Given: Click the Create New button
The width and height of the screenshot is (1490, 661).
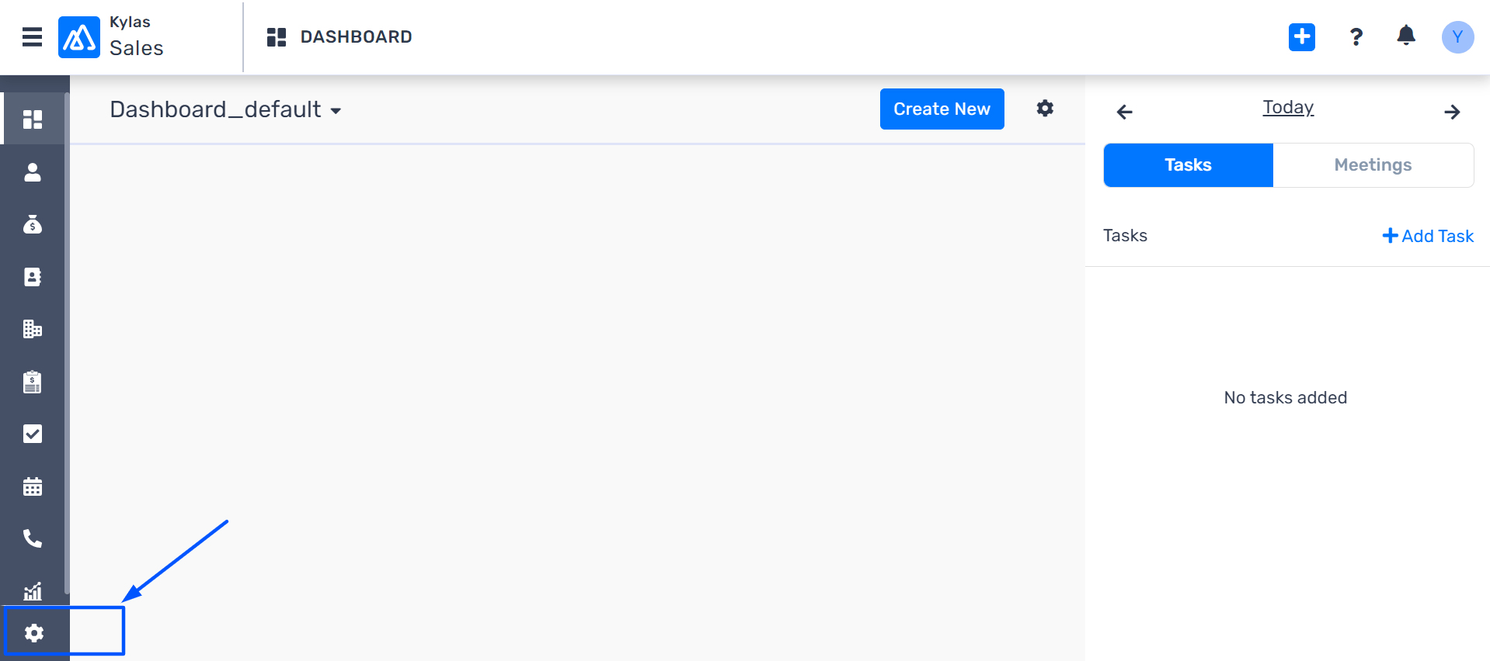Looking at the screenshot, I should click(942, 109).
